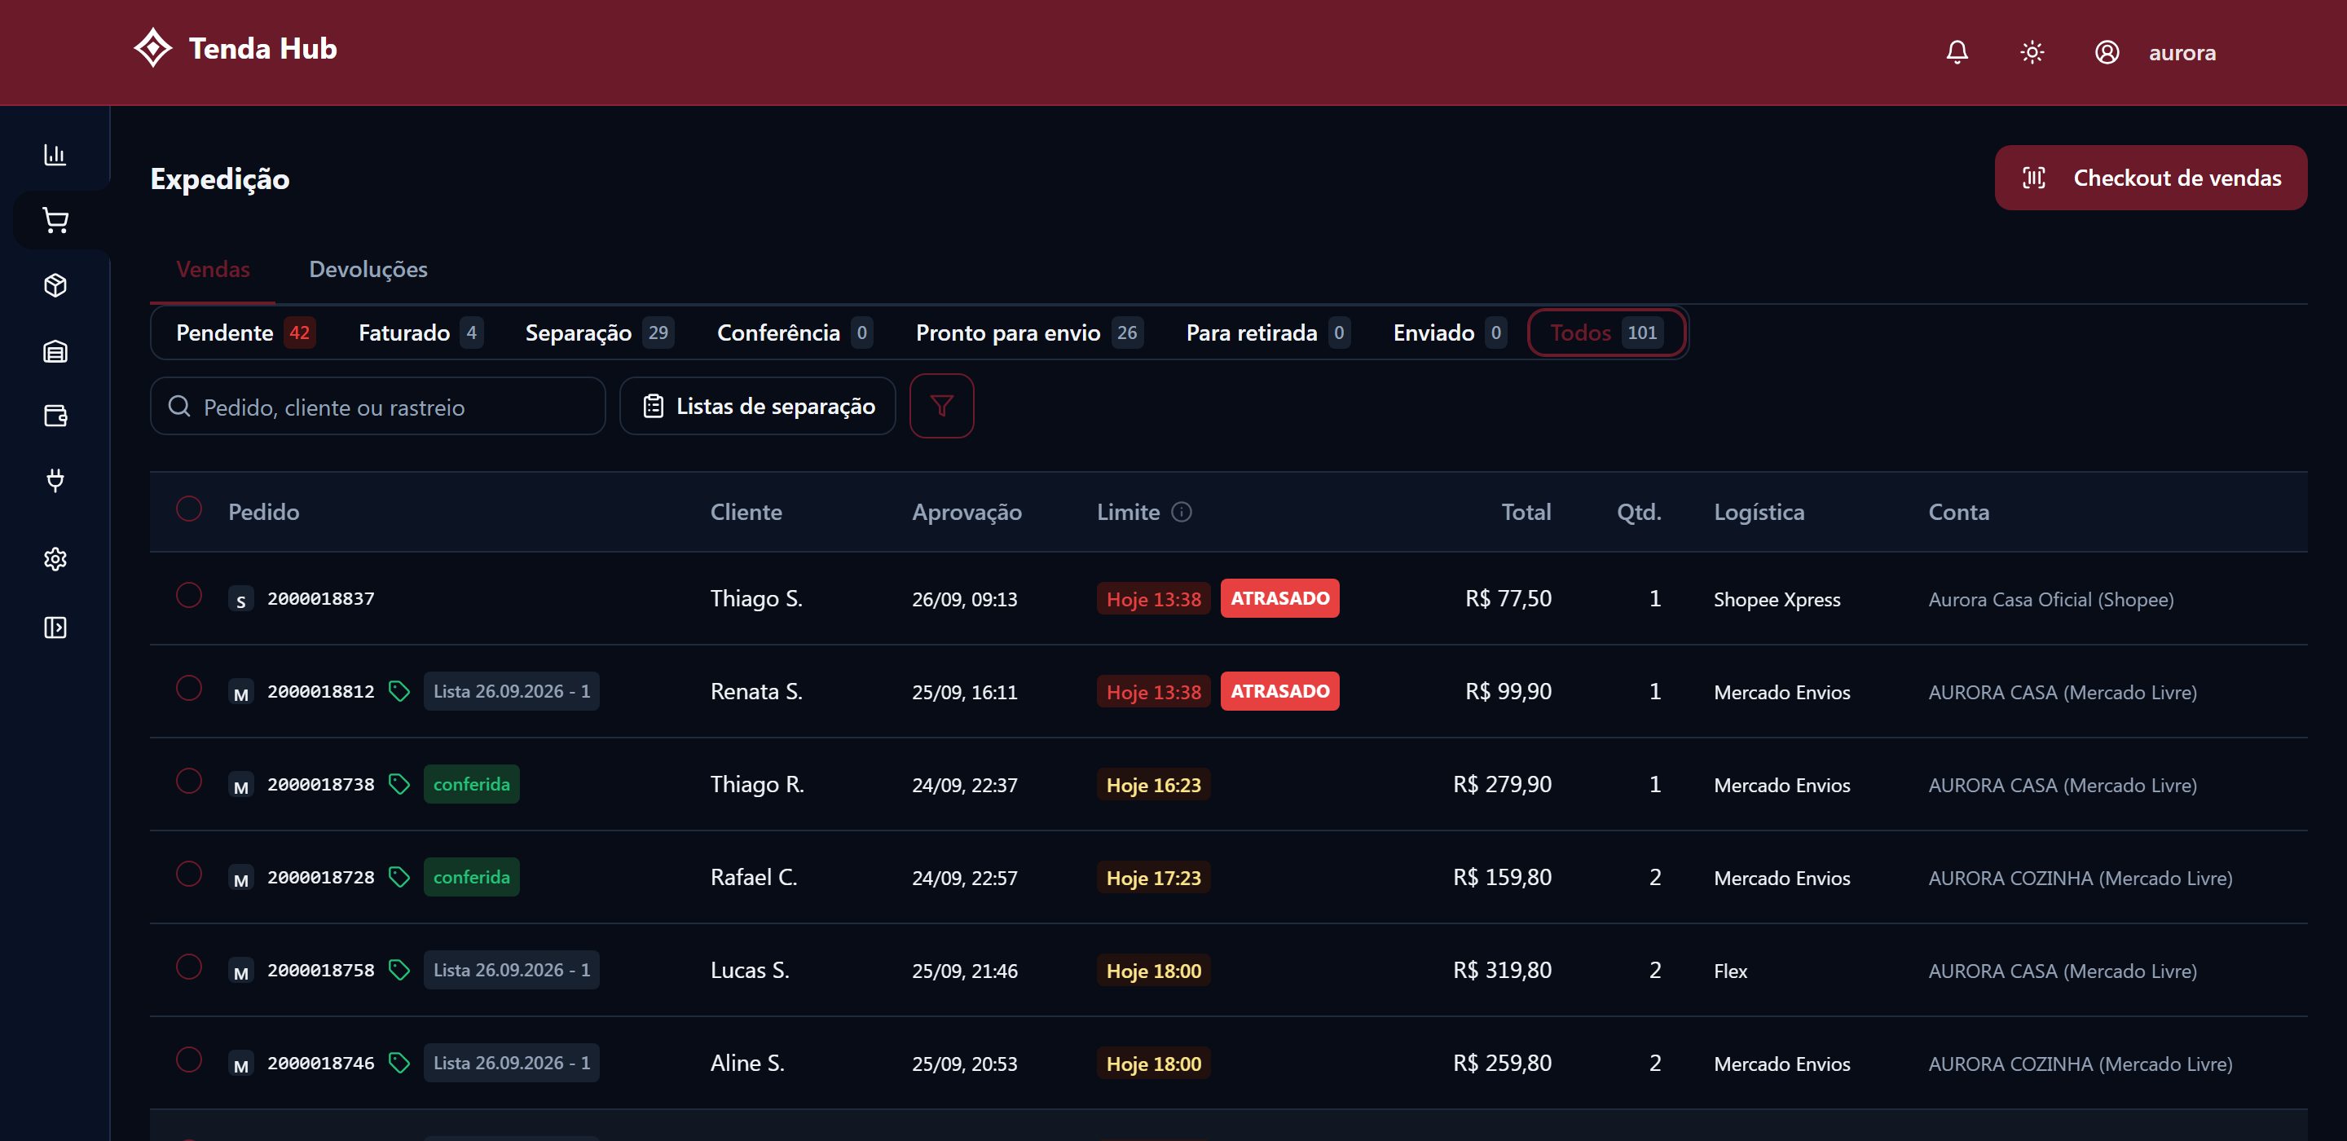Click the Total column header
This screenshot has height=1141, width=2347.
(x=1526, y=512)
